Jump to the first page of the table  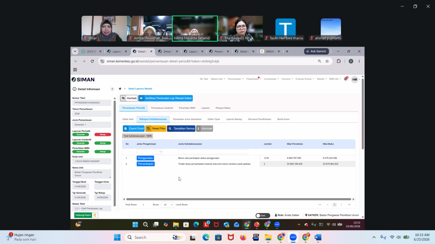coord(320,205)
